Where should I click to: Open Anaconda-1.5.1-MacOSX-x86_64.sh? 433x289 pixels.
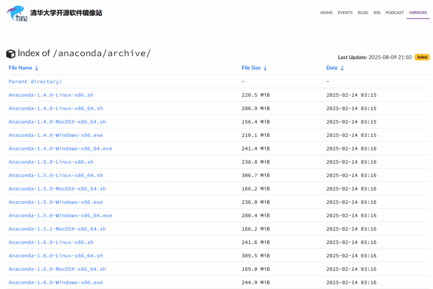[57, 229]
